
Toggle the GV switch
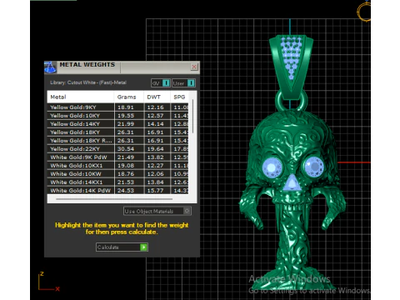coord(161,83)
